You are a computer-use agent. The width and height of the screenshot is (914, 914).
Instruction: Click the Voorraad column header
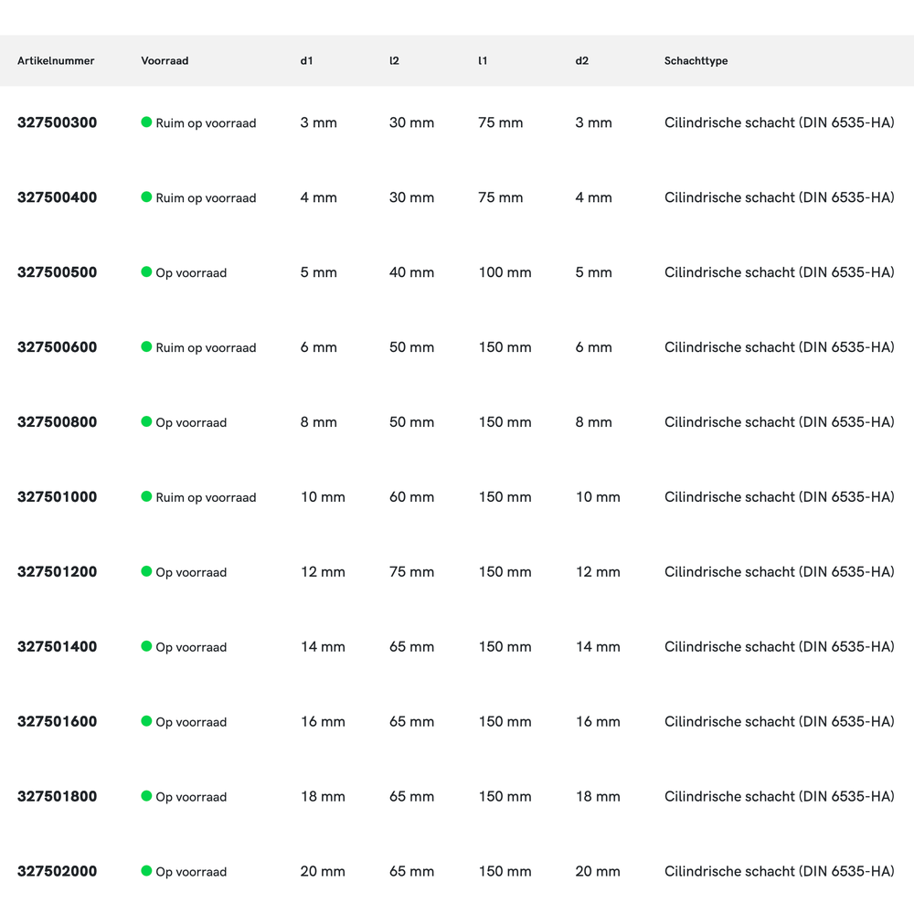165,61
